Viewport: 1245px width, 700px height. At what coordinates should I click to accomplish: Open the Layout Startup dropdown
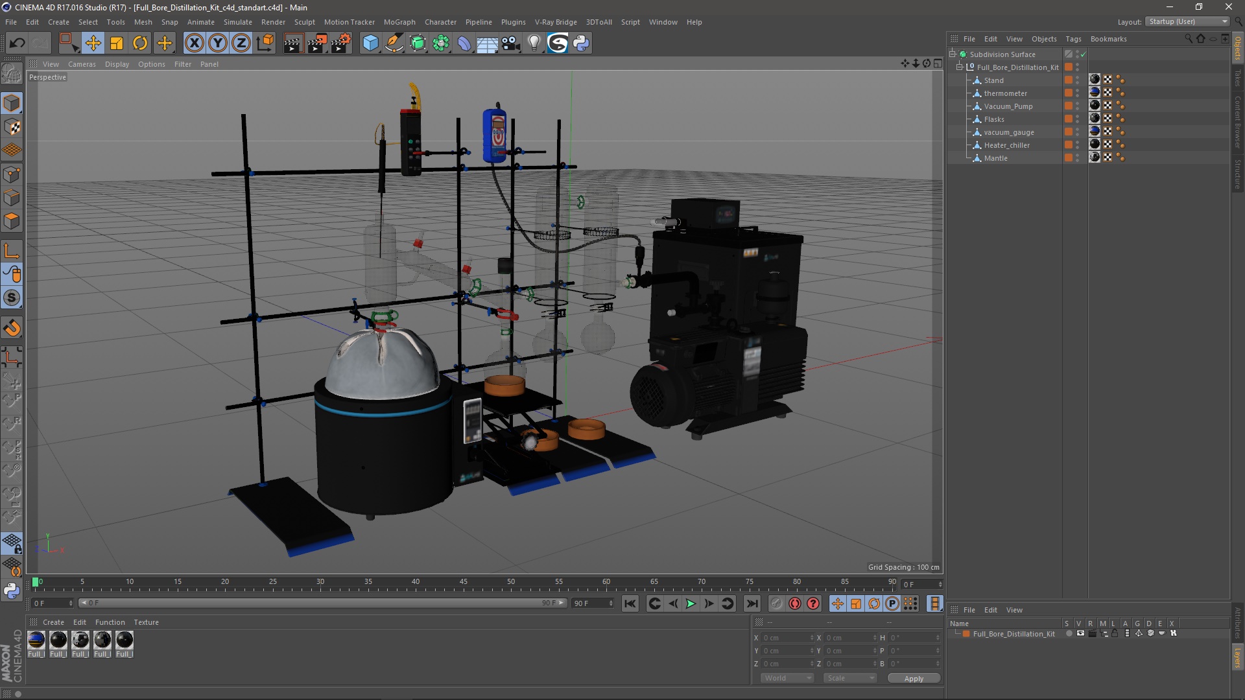tap(1187, 22)
